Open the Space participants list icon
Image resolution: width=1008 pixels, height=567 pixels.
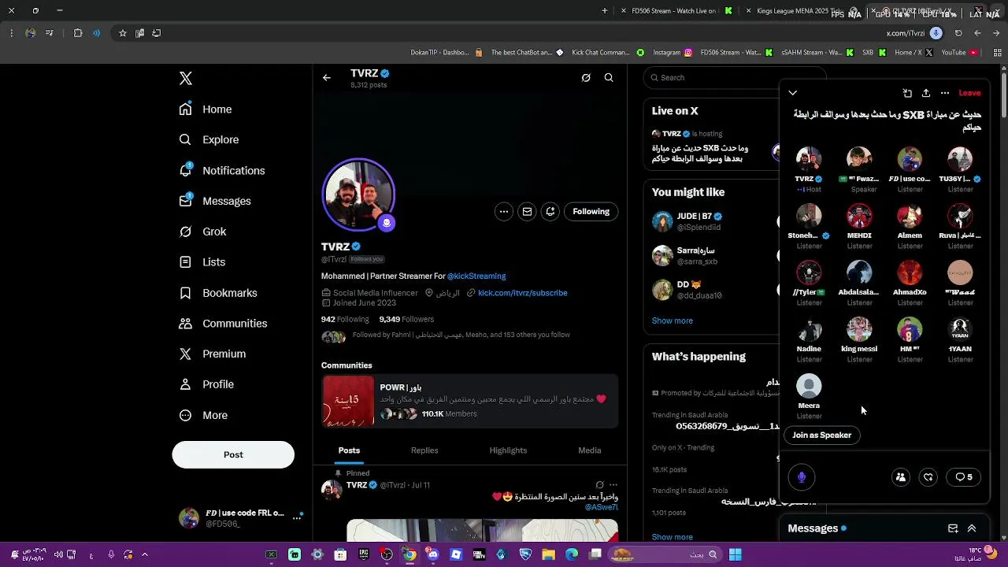(901, 477)
